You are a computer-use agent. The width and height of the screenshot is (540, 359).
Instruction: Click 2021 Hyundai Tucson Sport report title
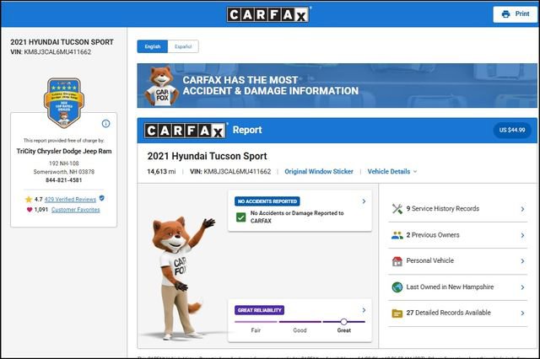tap(207, 156)
